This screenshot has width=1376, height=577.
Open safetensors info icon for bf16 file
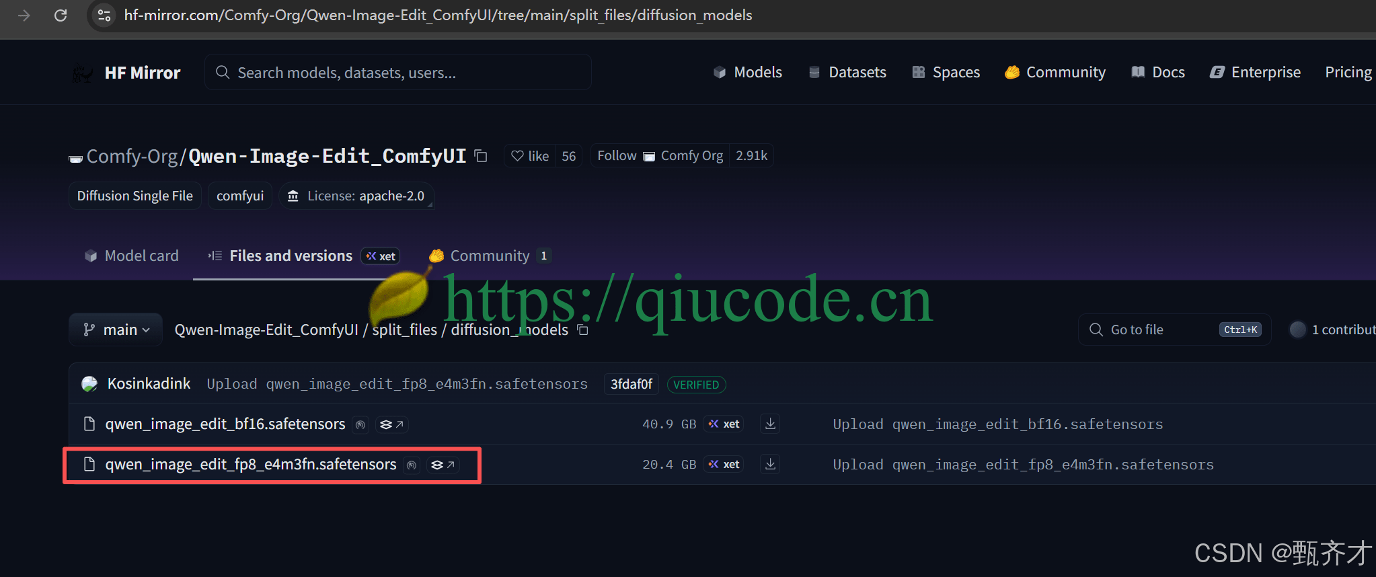(x=360, y=424)
